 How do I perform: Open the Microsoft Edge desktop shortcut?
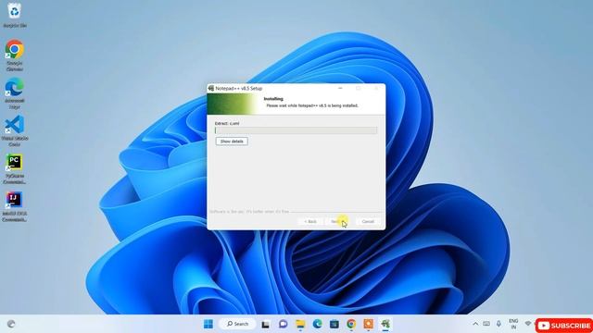pyautogui.click(x=15, y=92)
